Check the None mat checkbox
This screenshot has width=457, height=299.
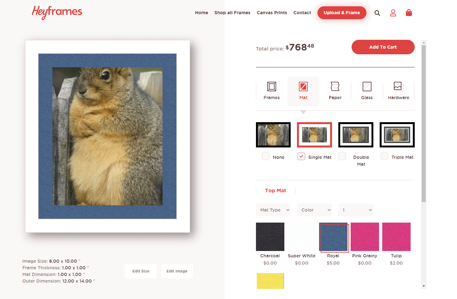tap(266, 156)
